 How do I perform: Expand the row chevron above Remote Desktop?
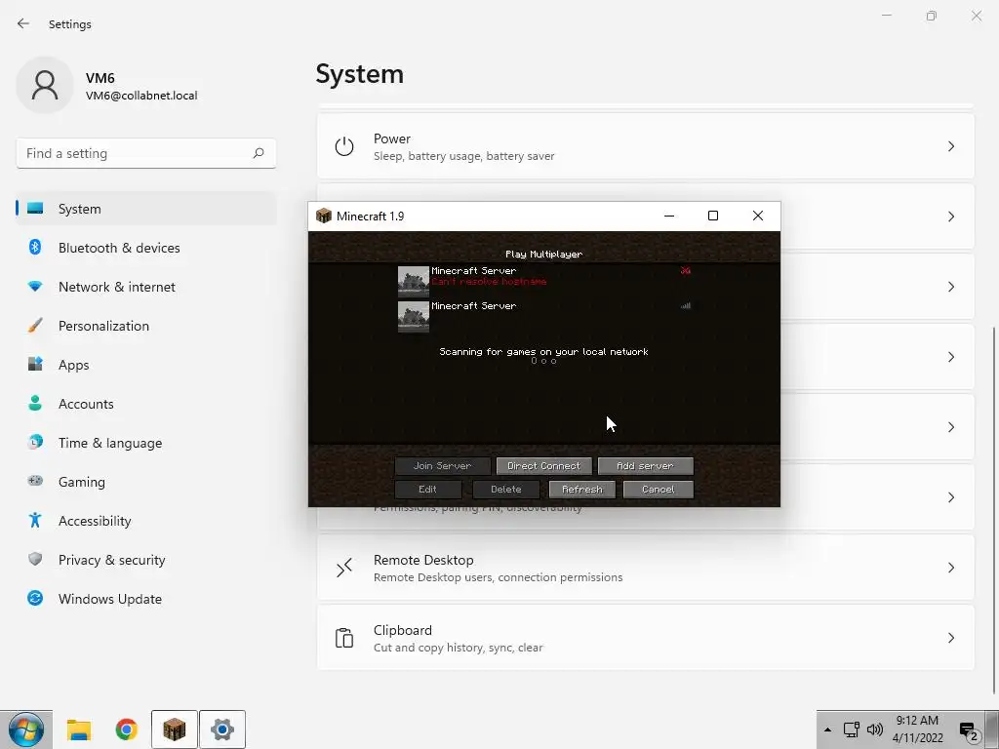click(x=950, y=497)
